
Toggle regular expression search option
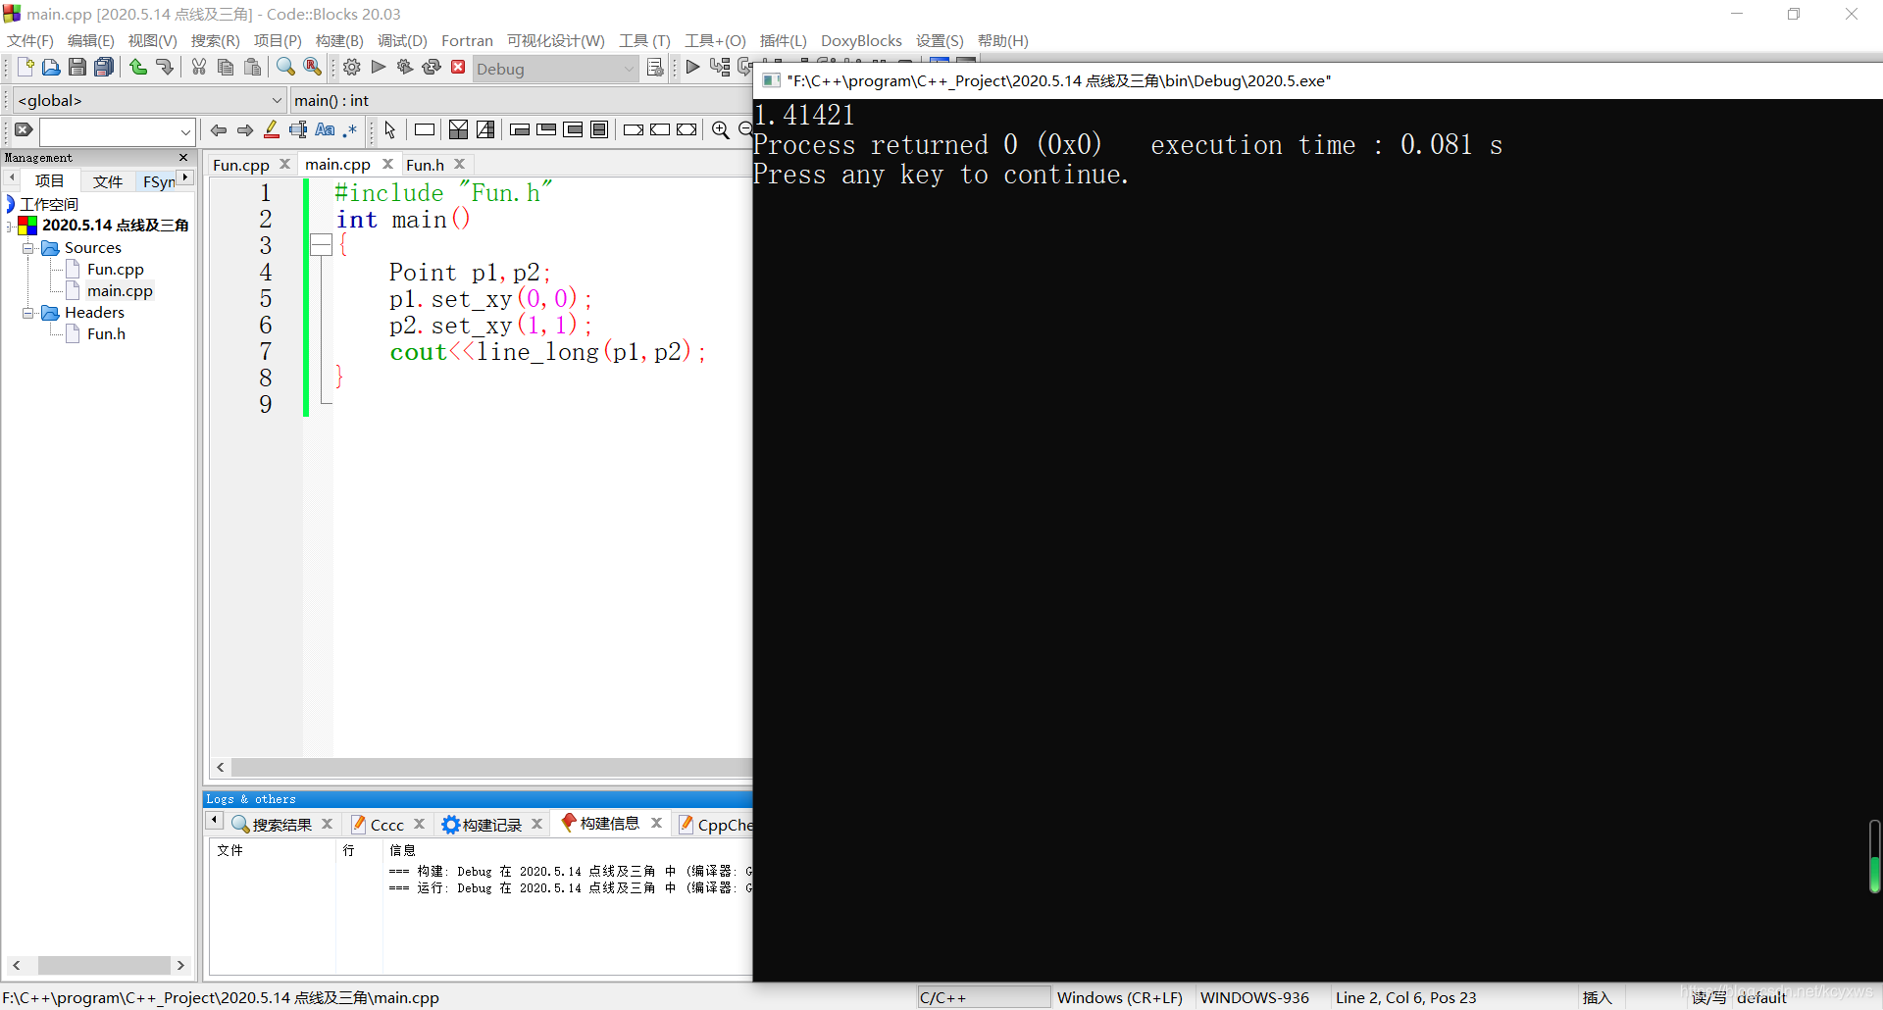350,129
